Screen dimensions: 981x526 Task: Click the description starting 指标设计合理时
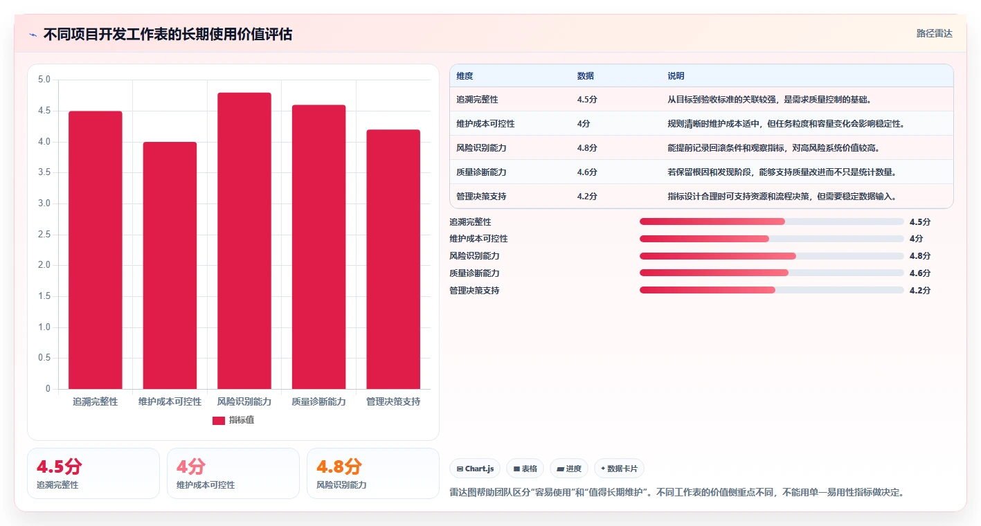(782, 197)
